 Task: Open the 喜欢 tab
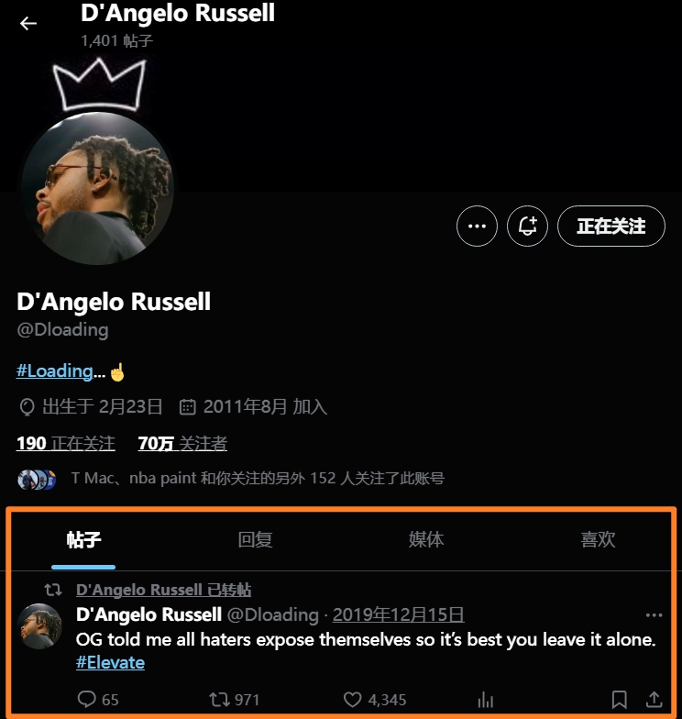click(598, 539)
